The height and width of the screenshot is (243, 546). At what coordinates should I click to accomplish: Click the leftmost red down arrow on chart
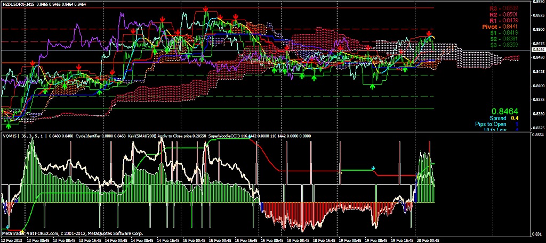pyautogui.click(x=33, y=63)
